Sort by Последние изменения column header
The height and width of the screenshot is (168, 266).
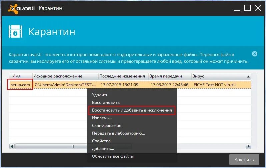tap(123, 76)
